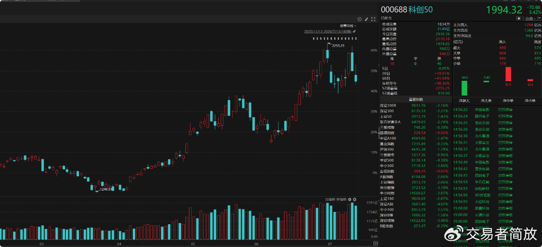Expand chart to fullscreen view
This screenshot has height=247, width=542.
click(373, 19)
